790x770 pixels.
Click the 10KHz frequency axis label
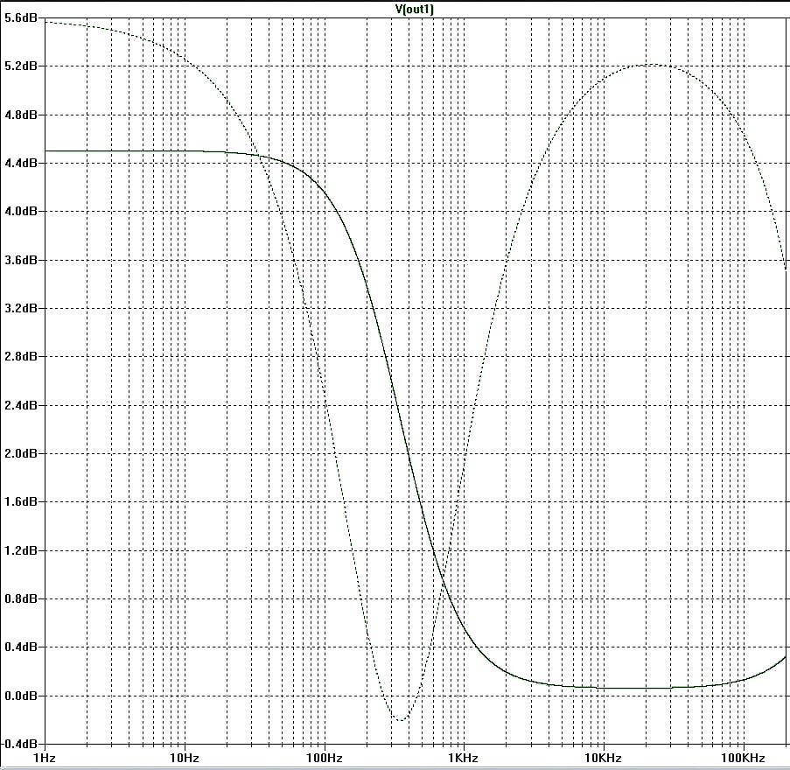point(603,758)
